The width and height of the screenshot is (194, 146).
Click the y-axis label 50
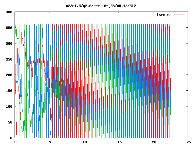pyautogui.click(x=10, y=122)
